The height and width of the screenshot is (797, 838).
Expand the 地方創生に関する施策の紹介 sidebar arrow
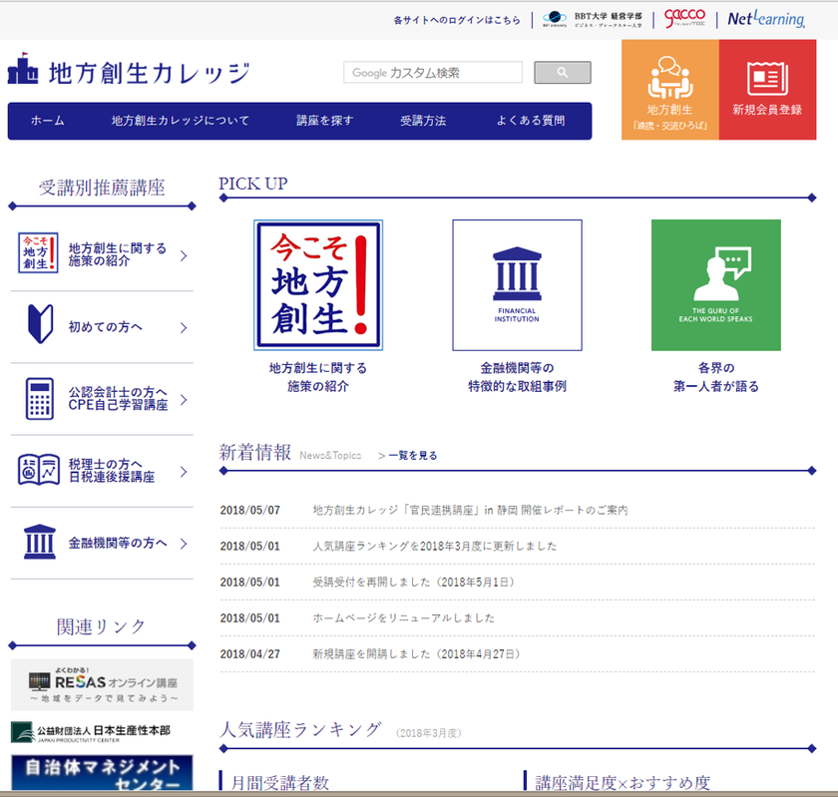[x=184, y=256]
